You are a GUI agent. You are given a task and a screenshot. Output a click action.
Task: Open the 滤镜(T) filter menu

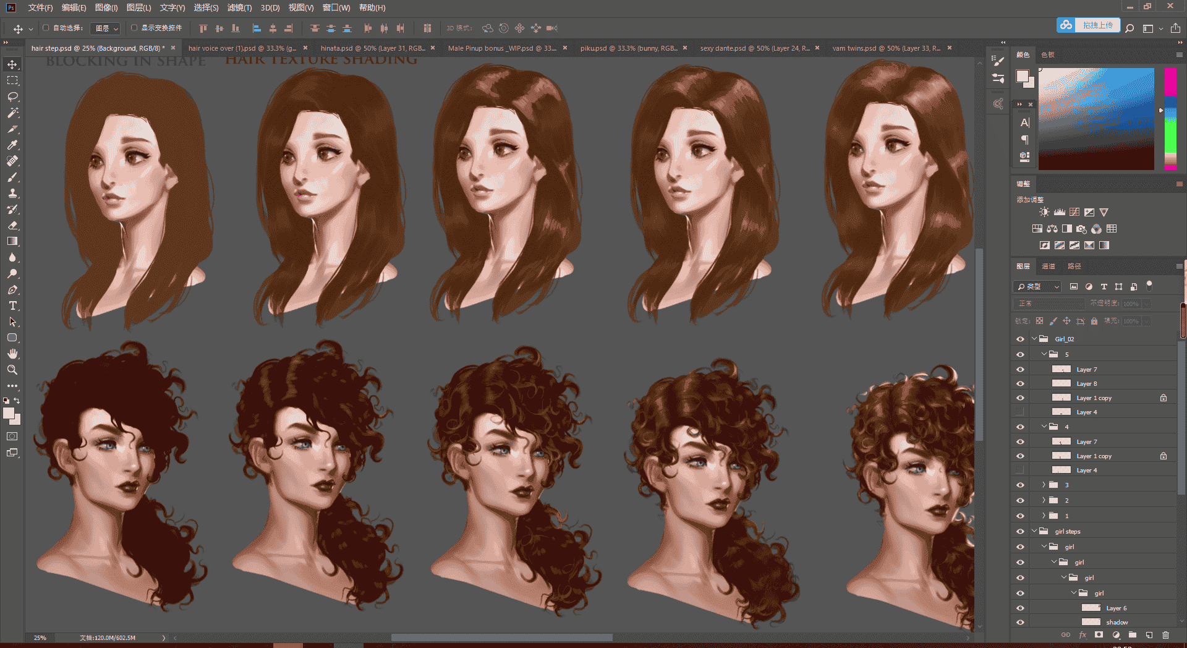point(239,7)
